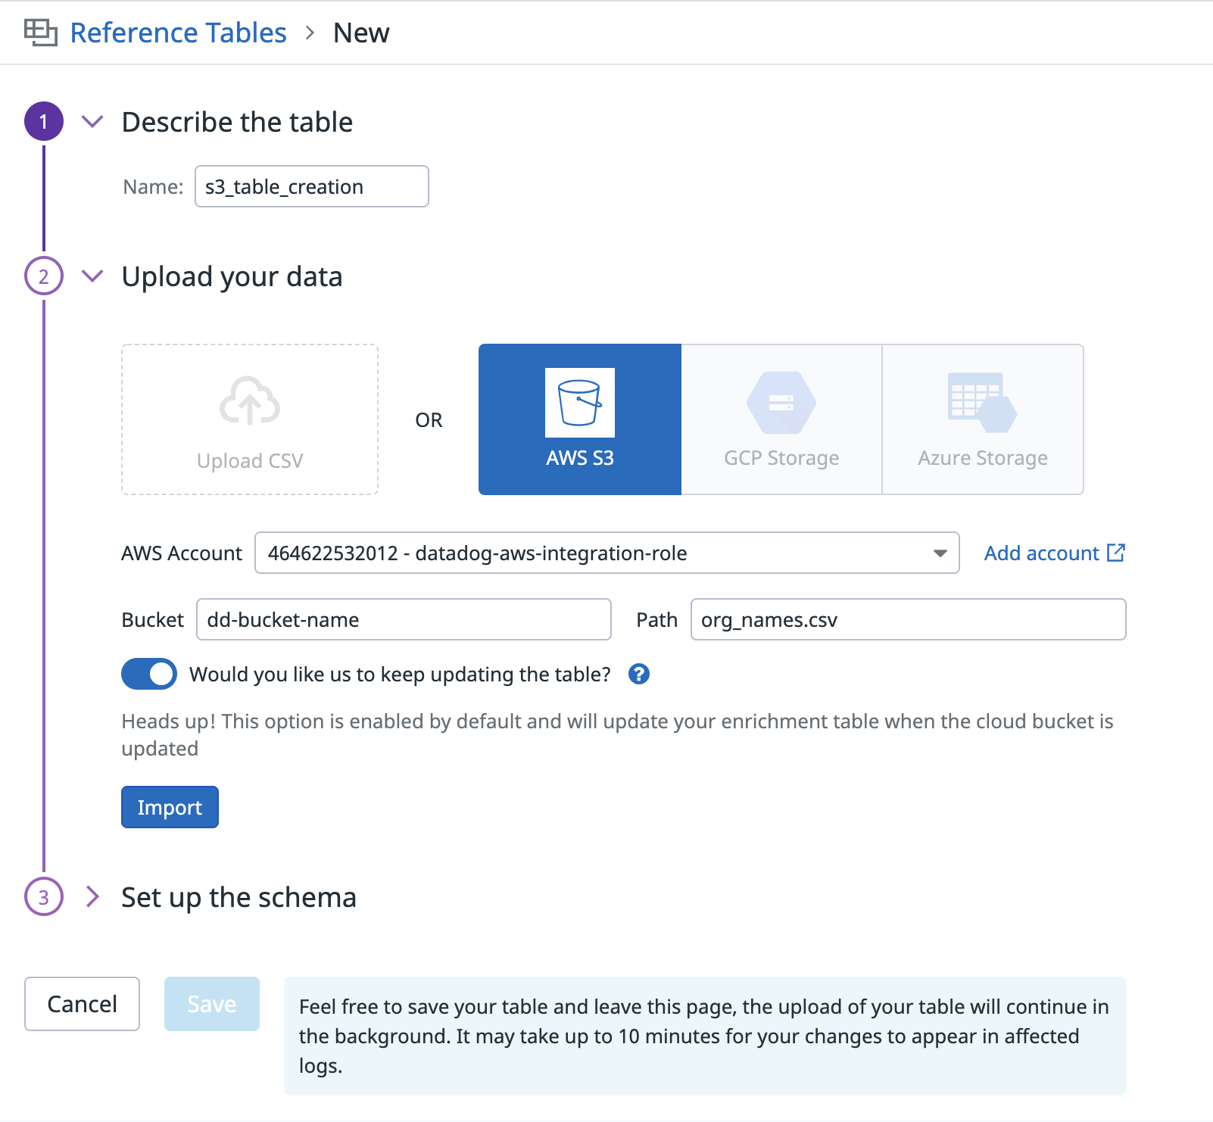Click the Reference Tables icon in breadcrumb
1213x1122 pixels.
pos(40,33)
